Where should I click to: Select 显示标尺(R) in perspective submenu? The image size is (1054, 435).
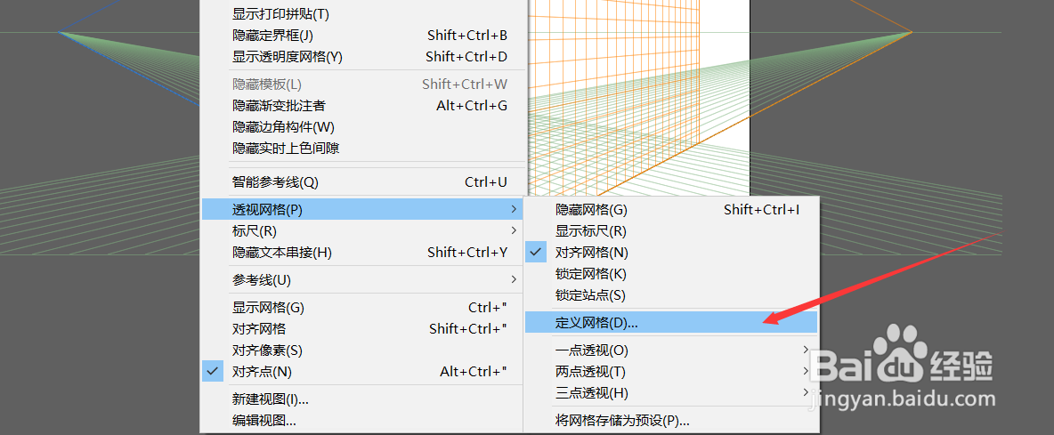coord(671,231)
